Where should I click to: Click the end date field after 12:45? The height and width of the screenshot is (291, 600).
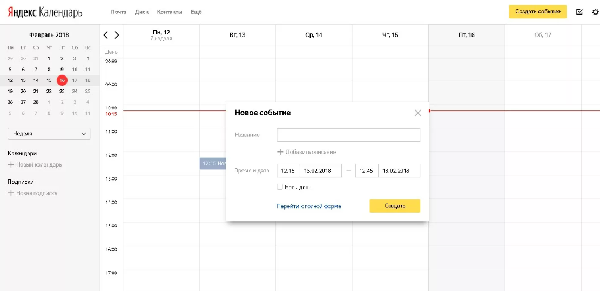click(x=399, y=171)
